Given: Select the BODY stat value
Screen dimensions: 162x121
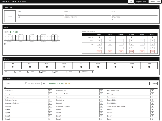Looking at the screenshot, I should click(132, 67).
